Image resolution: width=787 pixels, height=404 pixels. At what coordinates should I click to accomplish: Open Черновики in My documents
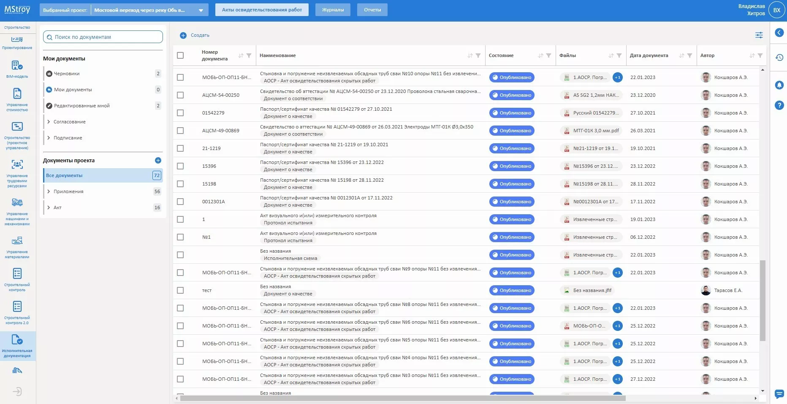pyautogui.click(x=67, y=74)
